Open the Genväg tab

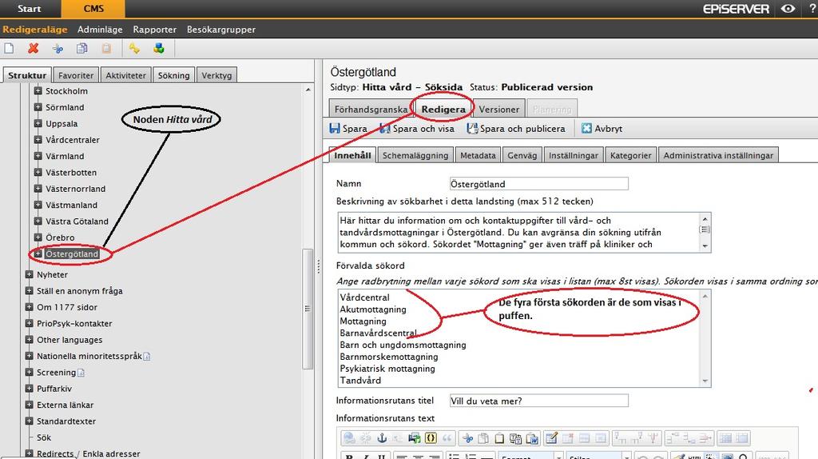pos(522,155)
